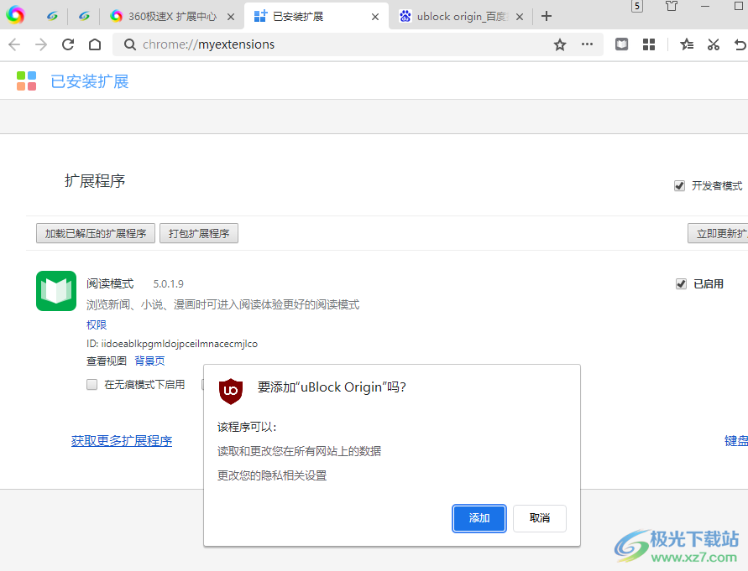Enable the 在无痕模式下启用 checkbox
The image size is (748, 571).
[92, 385]
